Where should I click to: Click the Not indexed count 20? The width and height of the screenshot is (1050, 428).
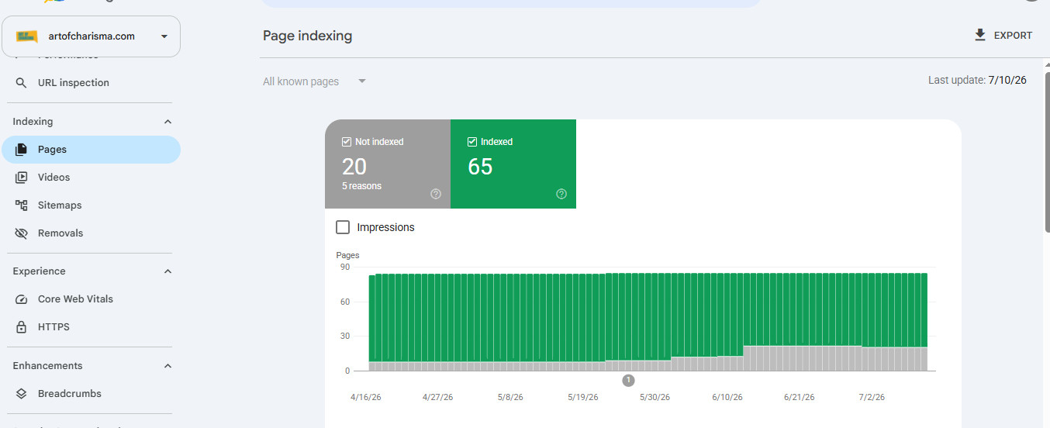point(354,166)
